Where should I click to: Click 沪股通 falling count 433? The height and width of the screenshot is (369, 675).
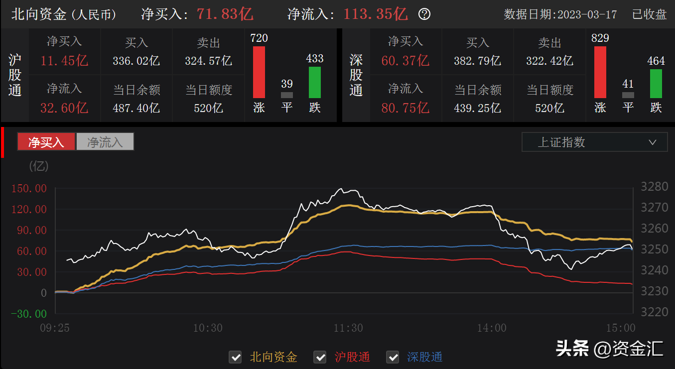315,59
